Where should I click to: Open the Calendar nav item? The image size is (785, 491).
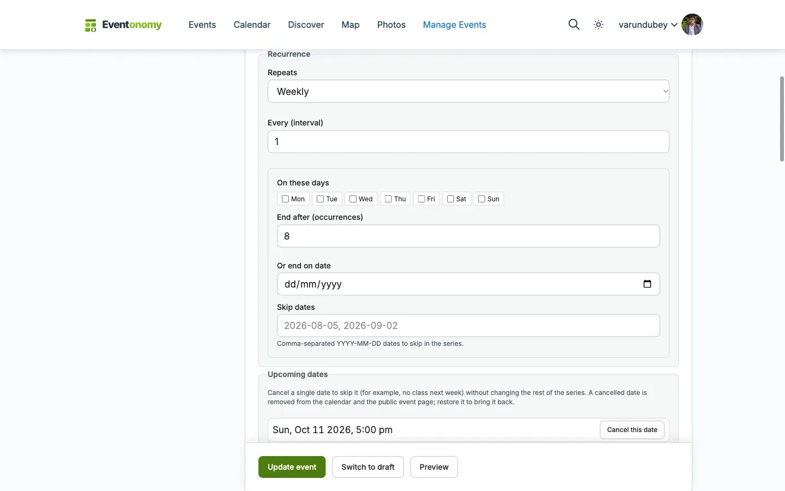[x=252, y=25]
